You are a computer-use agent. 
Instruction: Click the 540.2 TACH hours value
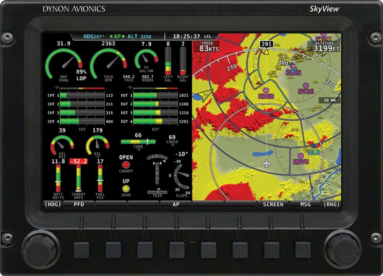(128, 77)
